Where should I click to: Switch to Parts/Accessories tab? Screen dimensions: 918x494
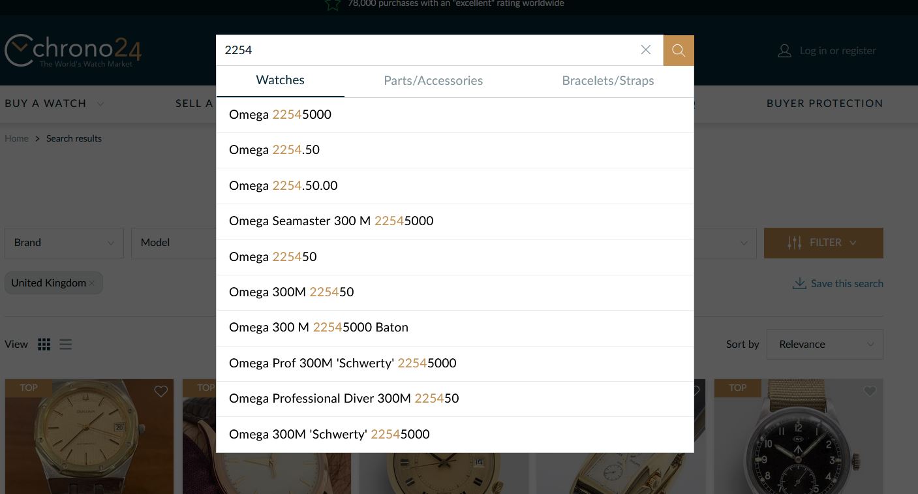click(433, 81)
